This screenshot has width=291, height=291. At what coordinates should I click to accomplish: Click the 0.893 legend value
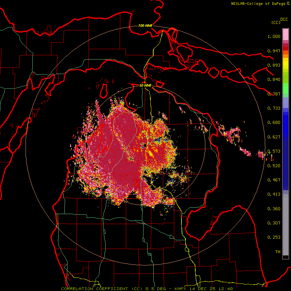pos(274,65)
